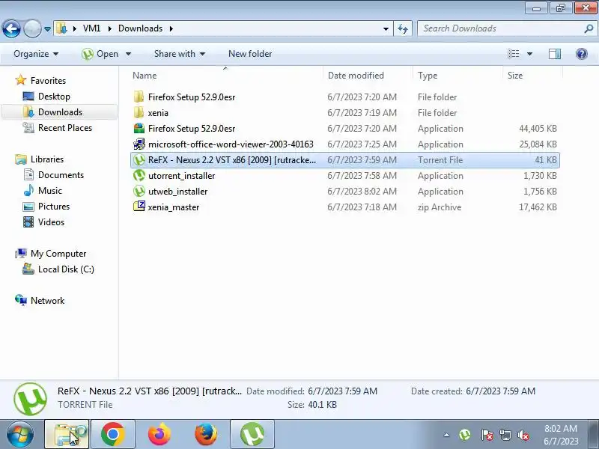The image size is (599, 449).
Task: Select the ReFX Nexus 2.2 torrent file
Action: 344,159
